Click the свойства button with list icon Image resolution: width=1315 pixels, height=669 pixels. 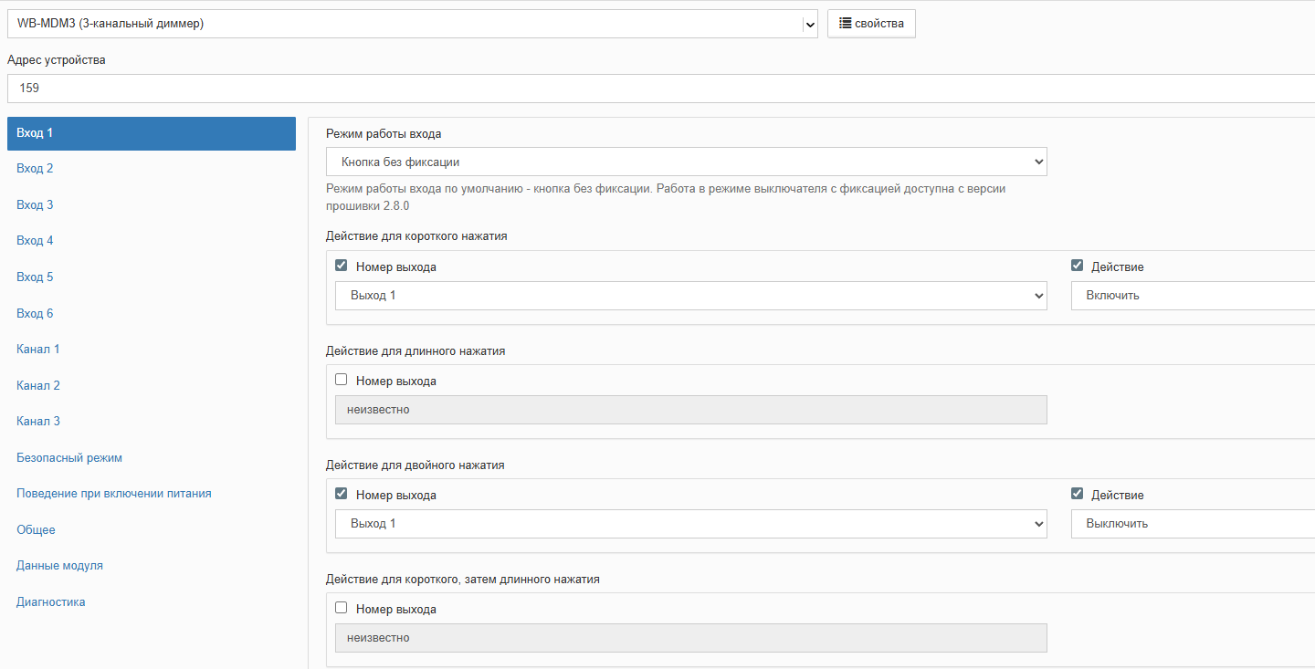click(x=871, y=24)
